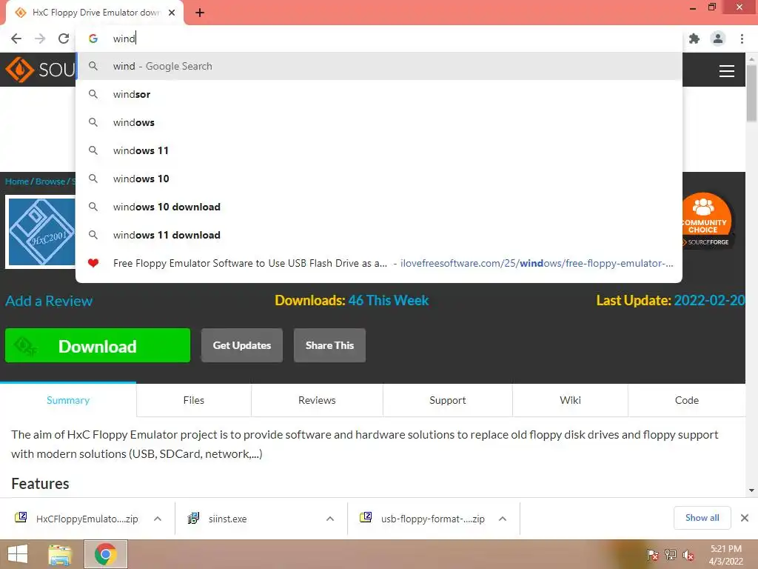Click the browser Back arrow
The width and height of the screenshot is (758, 569).
coord(16,39)
